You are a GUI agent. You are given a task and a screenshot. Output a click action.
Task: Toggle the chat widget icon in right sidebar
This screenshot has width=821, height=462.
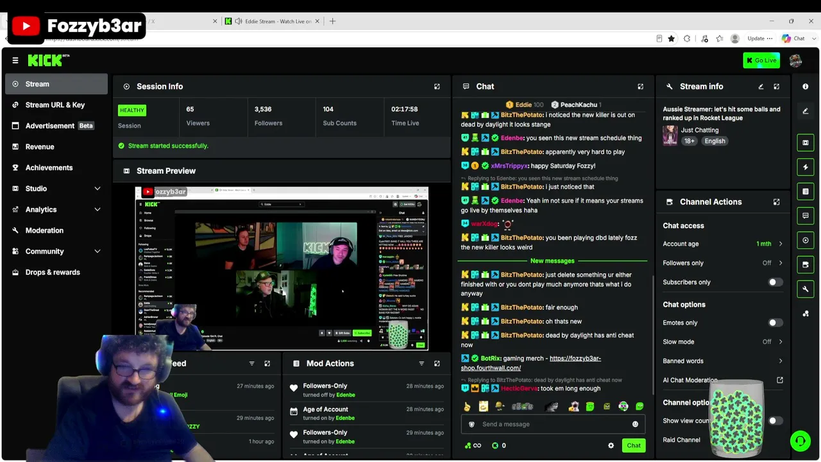[x=806, y=216]
